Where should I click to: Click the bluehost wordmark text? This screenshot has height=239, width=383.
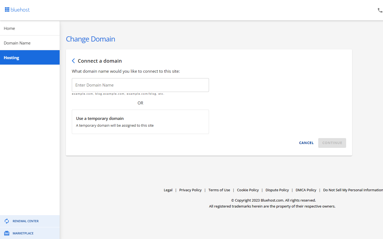20,10
